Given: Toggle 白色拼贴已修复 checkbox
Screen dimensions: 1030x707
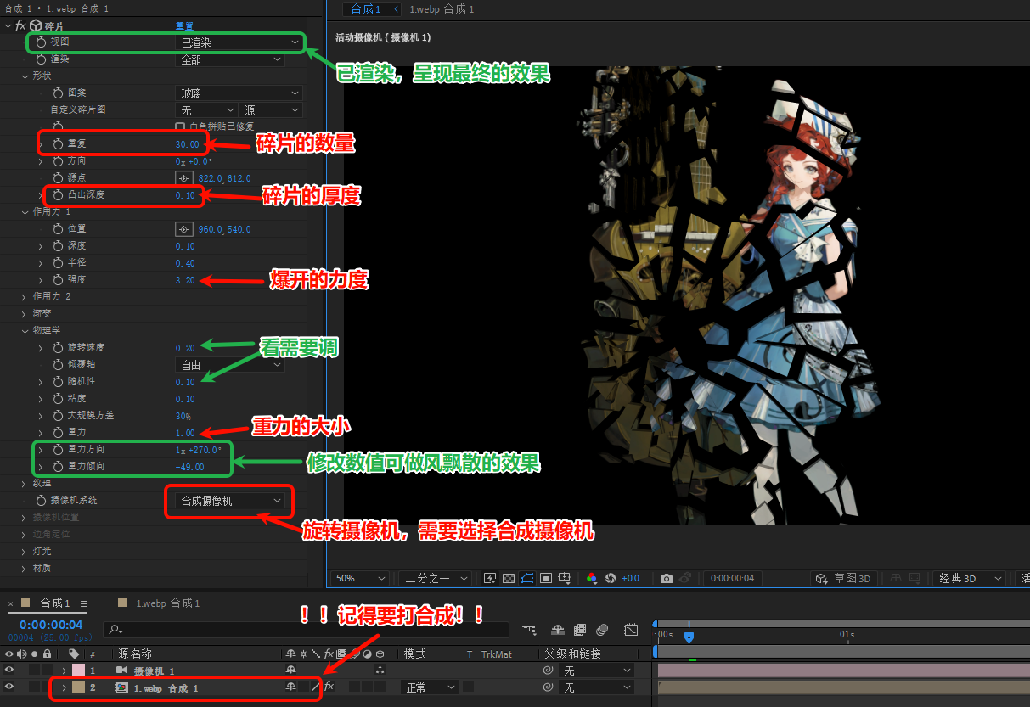Looking at the screenshot, I should pyautogui.click(x=180, y=126).
